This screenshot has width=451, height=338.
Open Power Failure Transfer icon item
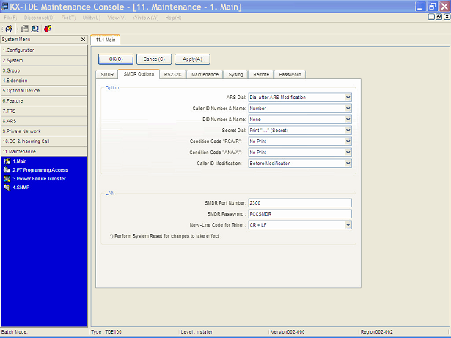[7, 178]
